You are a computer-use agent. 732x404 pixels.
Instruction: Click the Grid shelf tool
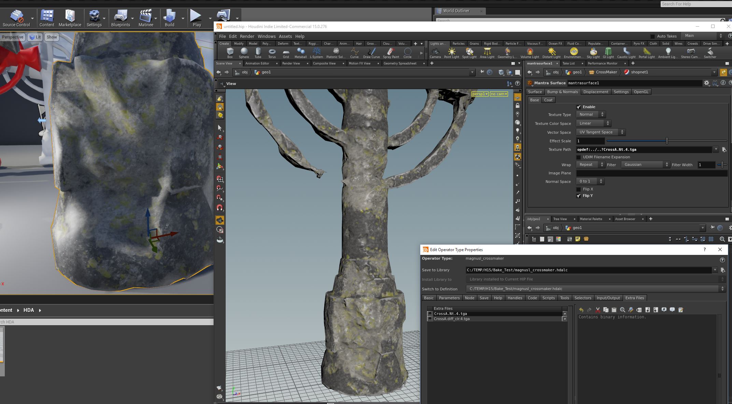click(x=286, y=53)
